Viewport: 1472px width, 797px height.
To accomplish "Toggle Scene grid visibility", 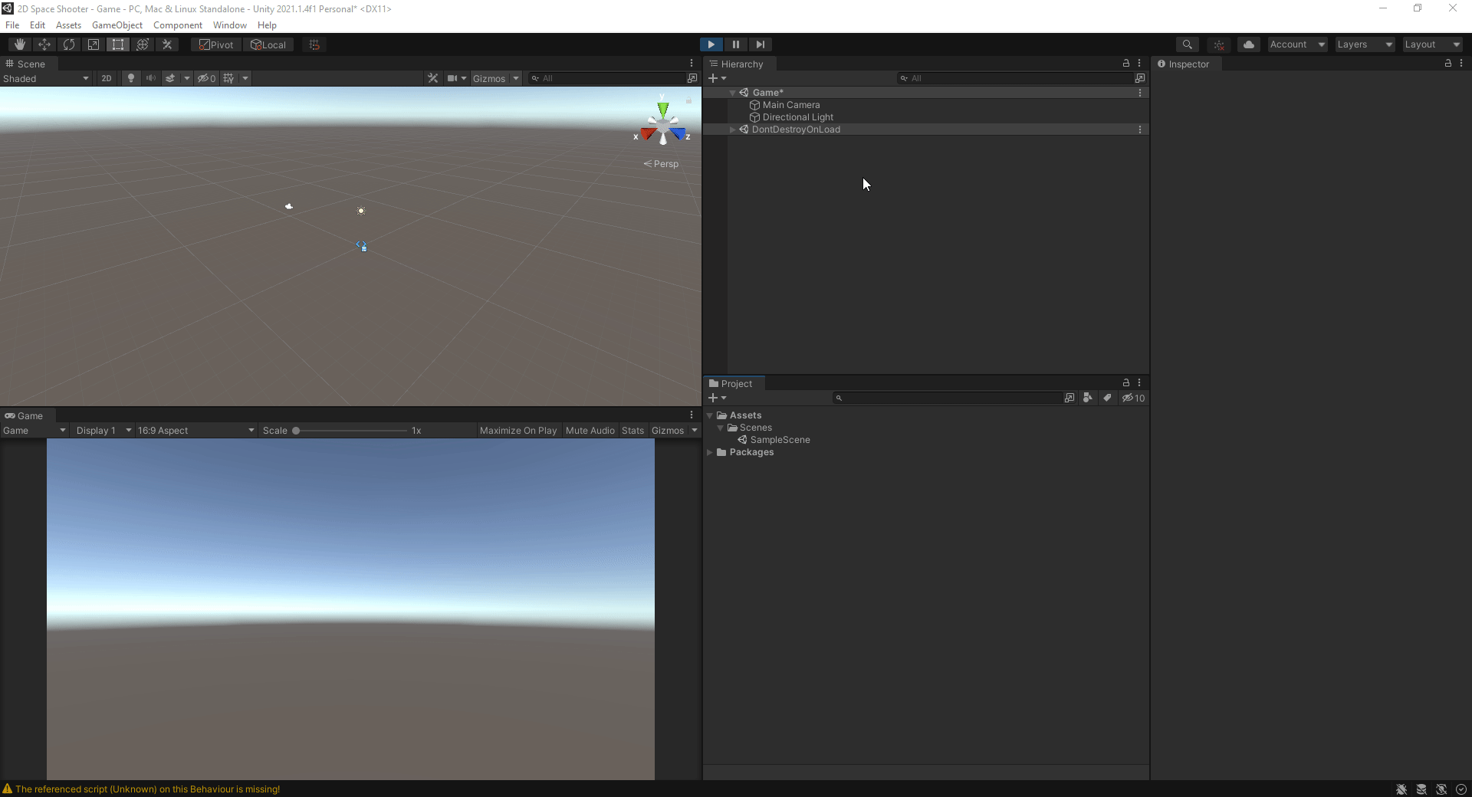I will pos(228,78).
